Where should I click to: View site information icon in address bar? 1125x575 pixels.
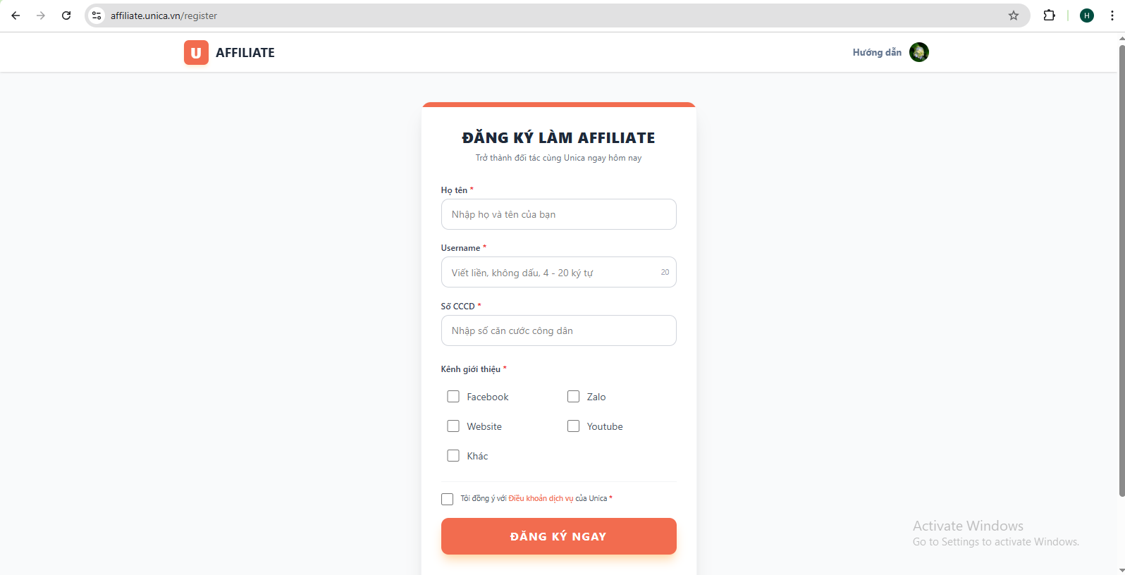tap(97, 16)
